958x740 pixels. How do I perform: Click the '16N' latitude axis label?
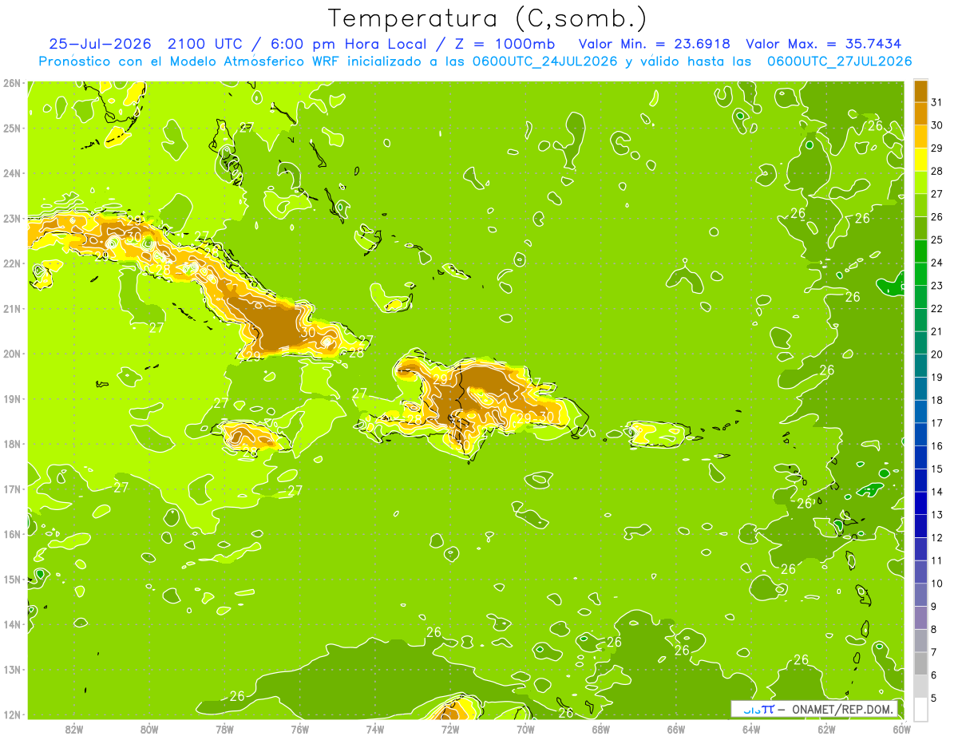tap(11, 534)
